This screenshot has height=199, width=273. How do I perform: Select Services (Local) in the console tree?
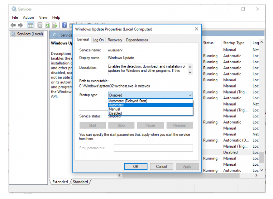click(27, 34)
